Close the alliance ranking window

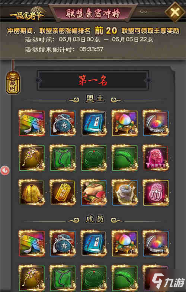point(175,12)
